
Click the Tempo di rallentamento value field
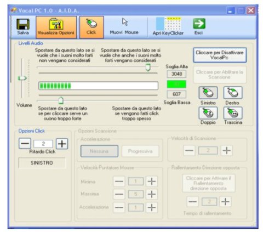tap(209, 202)
